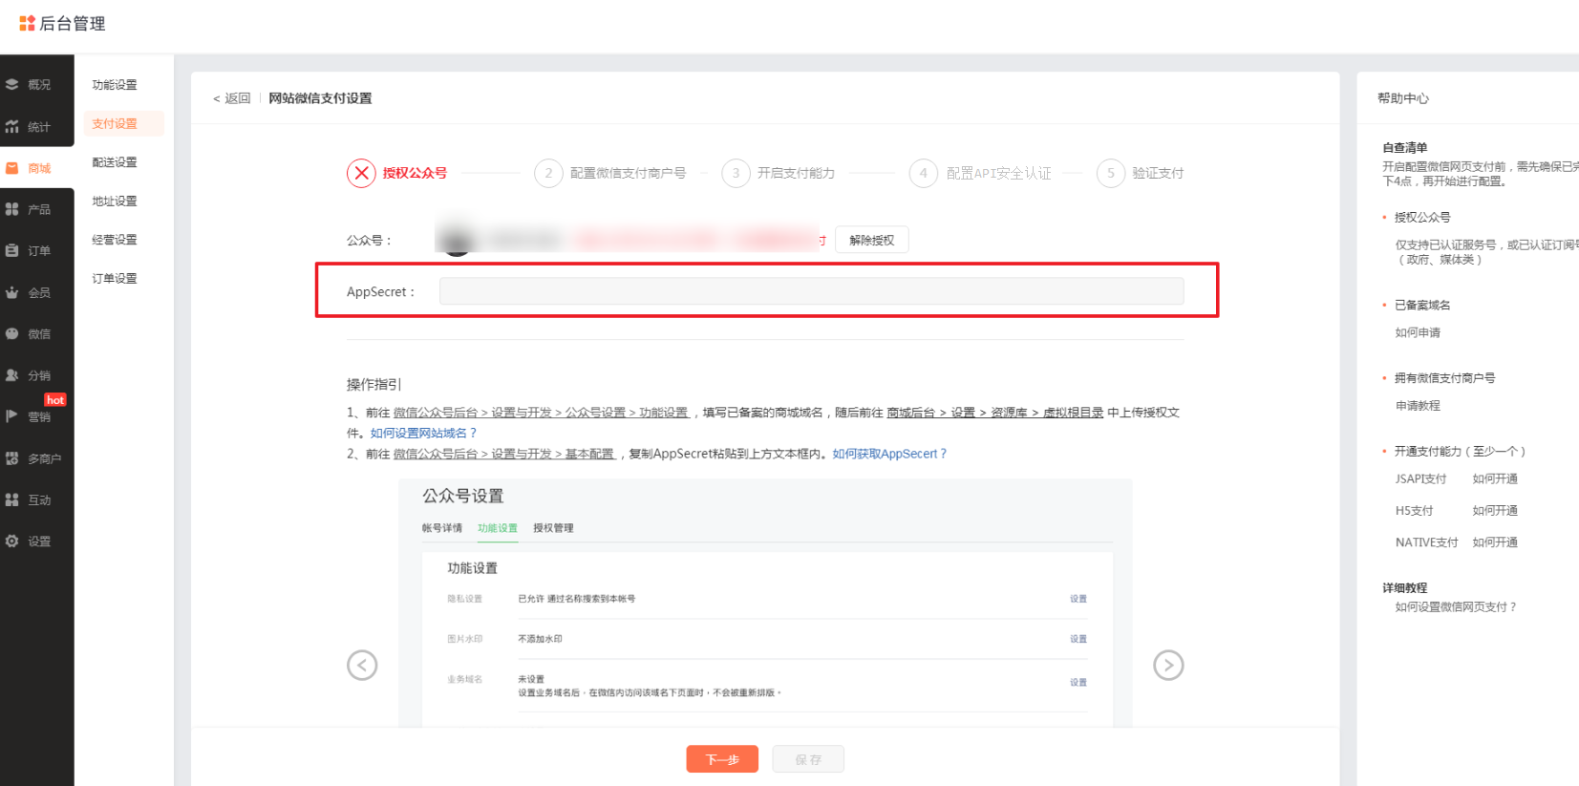This screenshot has width=1579, height=786.
Task: Click step 2 circle 配置微信支付商户号
Action: point(548,173)
